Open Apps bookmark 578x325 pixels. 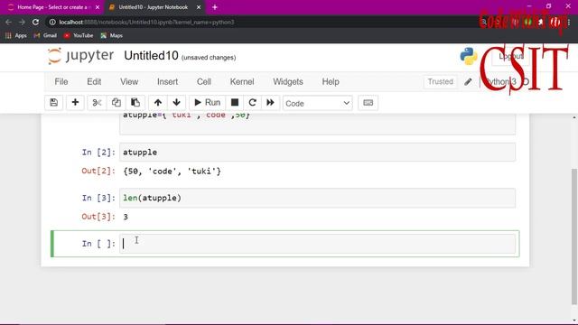(16, 36)
